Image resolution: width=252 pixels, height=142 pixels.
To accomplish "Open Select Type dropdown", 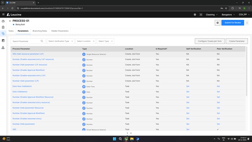I will coord(105,41).
